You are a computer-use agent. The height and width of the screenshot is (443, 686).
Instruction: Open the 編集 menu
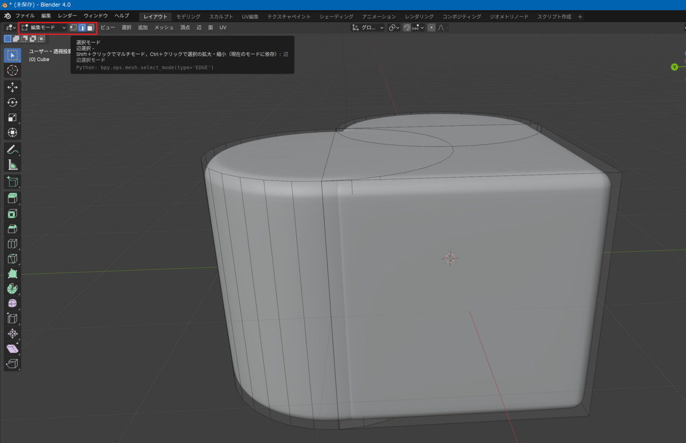pos(46,17)
